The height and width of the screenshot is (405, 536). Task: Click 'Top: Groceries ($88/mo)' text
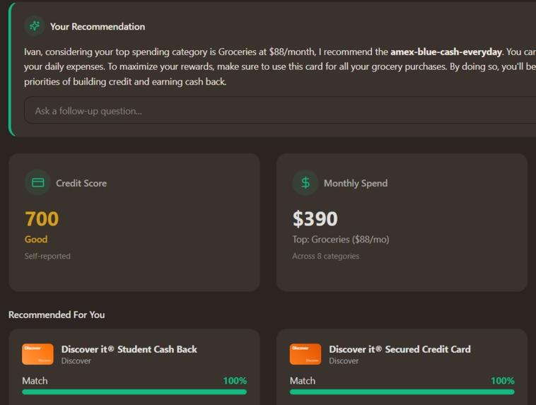point(340,239)
